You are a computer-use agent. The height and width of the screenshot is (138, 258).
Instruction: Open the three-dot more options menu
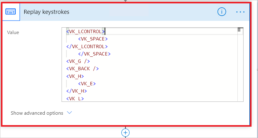click(x=240, y=12)
